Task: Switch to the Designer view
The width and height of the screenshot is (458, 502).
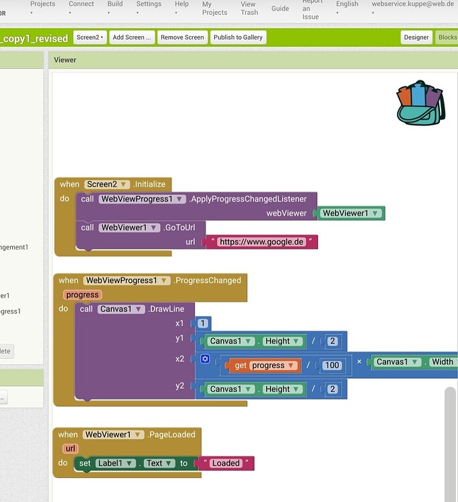Action: pyautogui.click(x=416, y=37)
